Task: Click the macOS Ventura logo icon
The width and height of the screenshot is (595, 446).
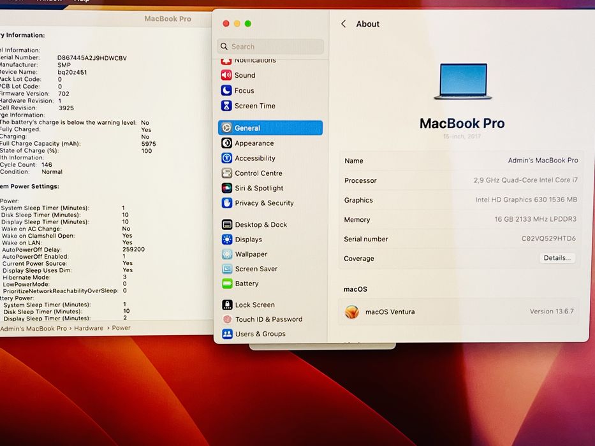Action: click(x=352, y=312)
